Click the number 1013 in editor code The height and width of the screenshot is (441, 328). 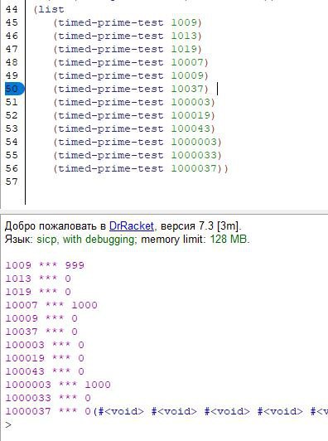[x=185, y=36]
